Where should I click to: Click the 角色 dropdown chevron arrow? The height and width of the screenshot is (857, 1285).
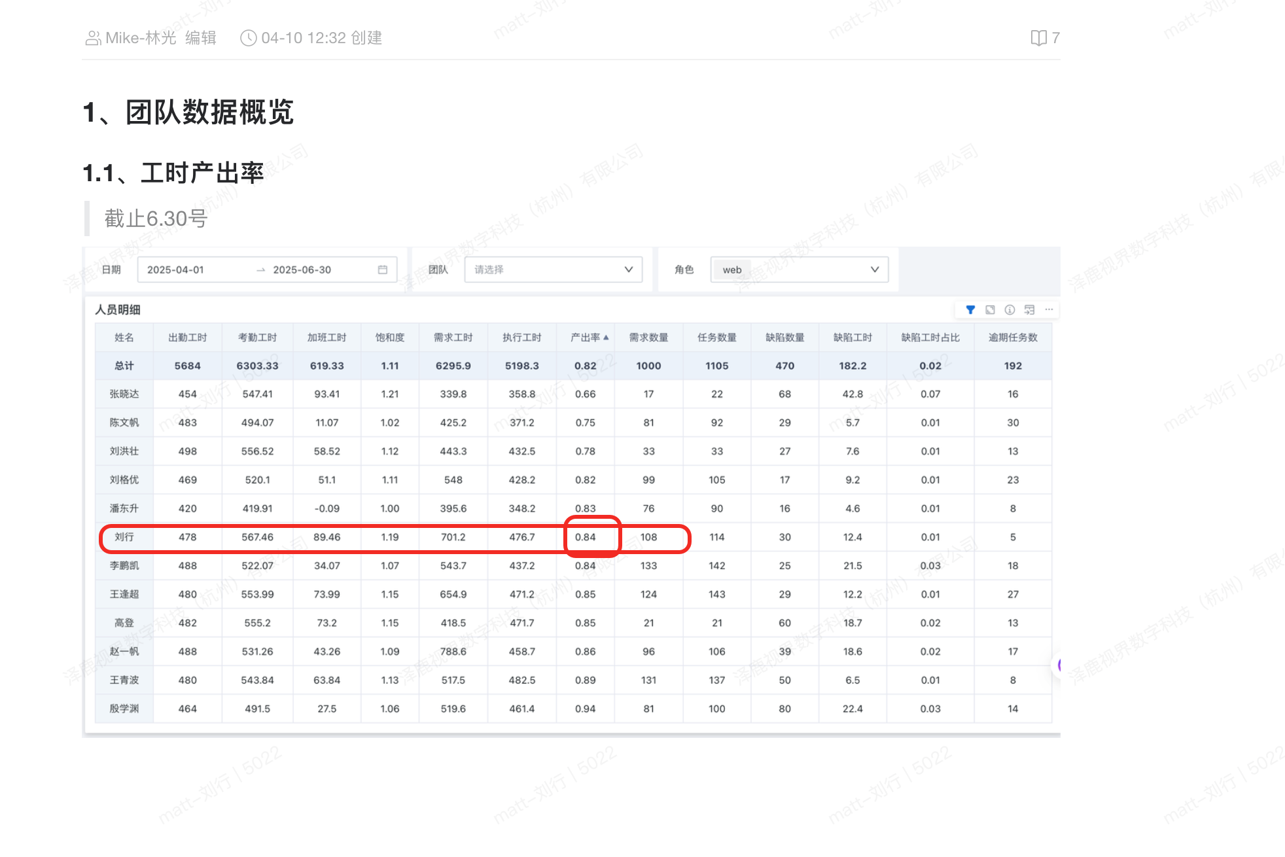click(x=875, y=270)
